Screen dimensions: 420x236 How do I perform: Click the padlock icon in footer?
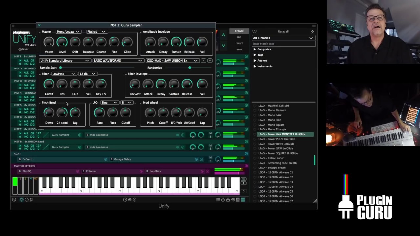point(228,199)
